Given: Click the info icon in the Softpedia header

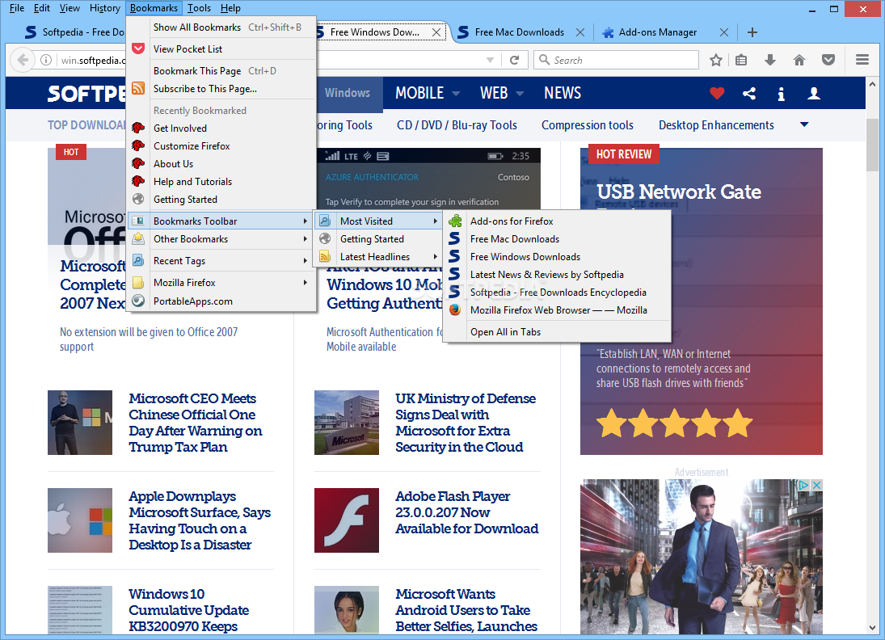Looking at the screenshot, I should pos(782,94).
